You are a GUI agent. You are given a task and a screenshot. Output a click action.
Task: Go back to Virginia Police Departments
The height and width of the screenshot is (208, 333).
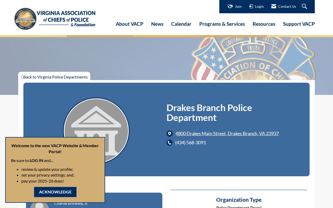point(55,77)
